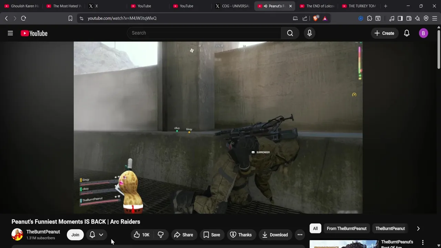Join the channel membership

click(x=75, y=235)
